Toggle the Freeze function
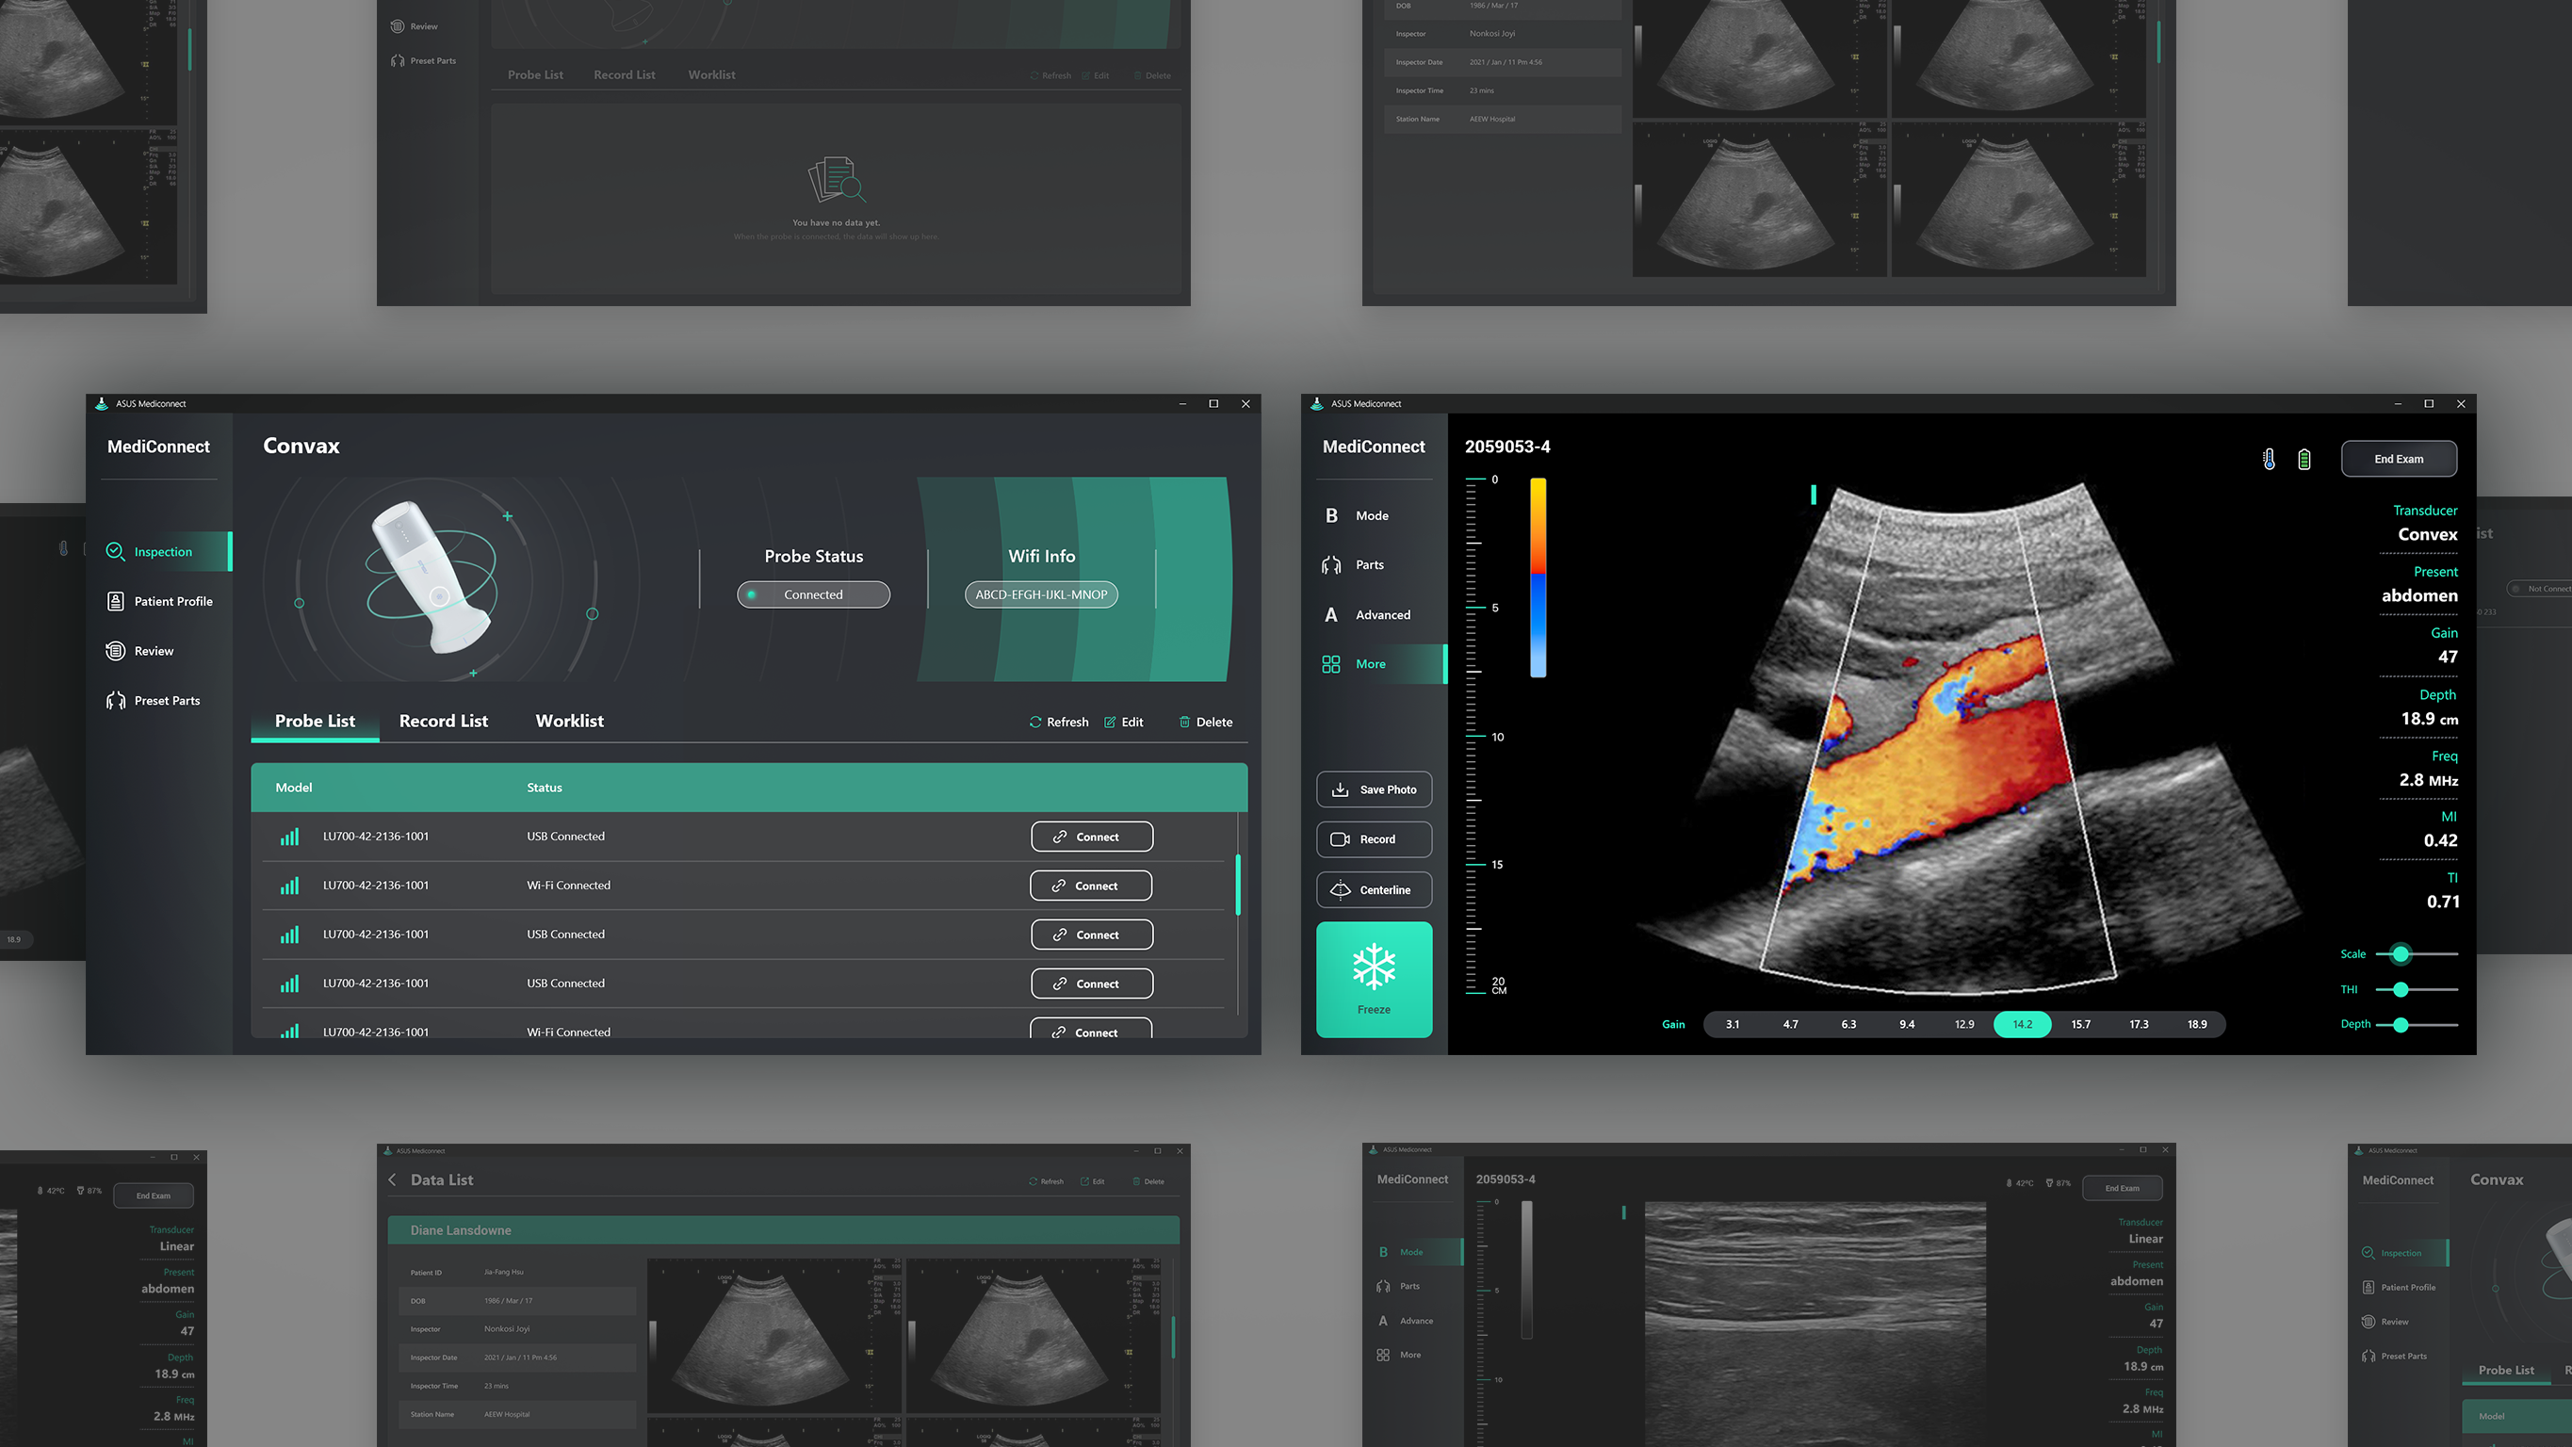 tap(1374, 979)
